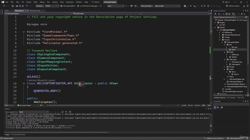Open GitHub Copilot button
Viewport: 250px width, 140px height.
(x=233, y=6)
